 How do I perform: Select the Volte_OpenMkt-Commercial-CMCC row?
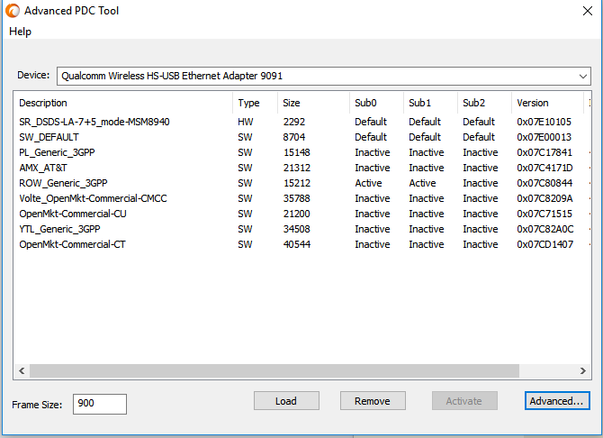click(x=302, y=198)
